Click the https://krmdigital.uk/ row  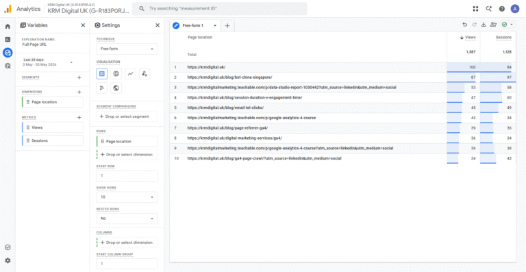coord(343,67)
